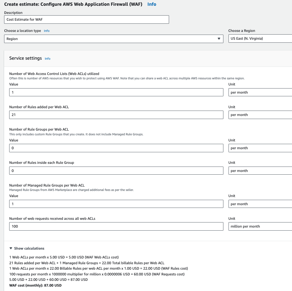Select the WAF Web ACLs cost line
The width and height of the screenshot is (292, 291).
pyautogui.click(x=64, y=257)
